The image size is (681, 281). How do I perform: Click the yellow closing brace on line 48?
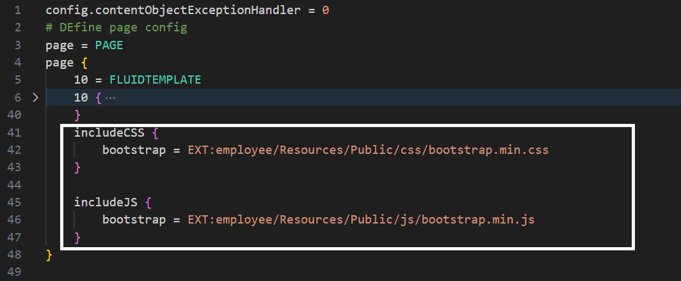49,255
